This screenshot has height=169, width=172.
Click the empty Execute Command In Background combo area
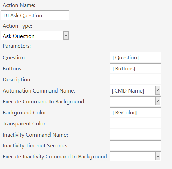point(133,101)
